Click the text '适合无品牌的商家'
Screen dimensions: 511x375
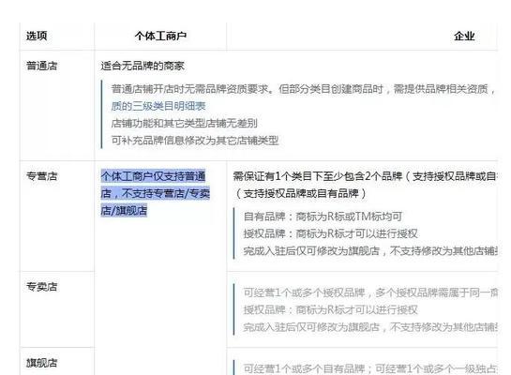pos(143,66)
